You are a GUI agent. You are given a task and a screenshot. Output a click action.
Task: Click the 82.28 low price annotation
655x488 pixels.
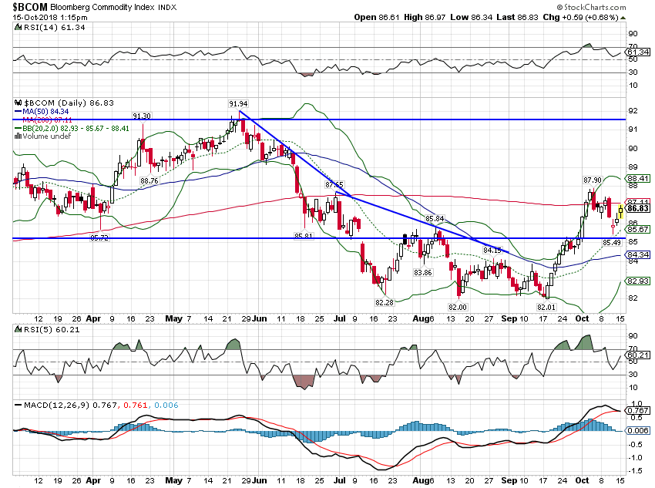[x=385, y=302]
